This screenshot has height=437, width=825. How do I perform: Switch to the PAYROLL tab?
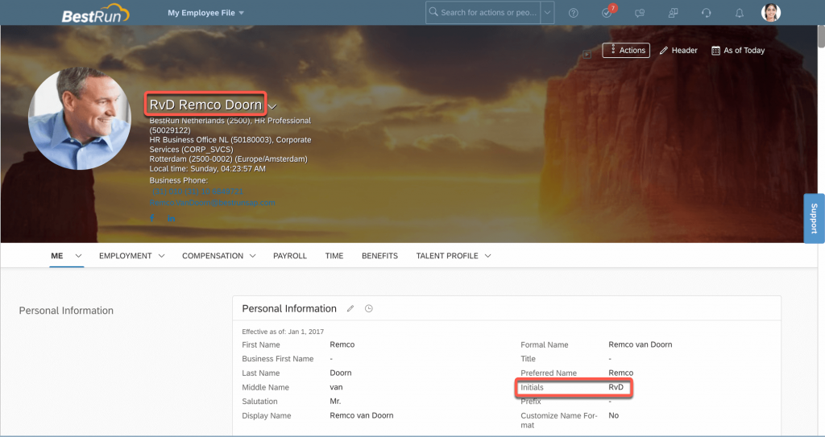(290, 256)
